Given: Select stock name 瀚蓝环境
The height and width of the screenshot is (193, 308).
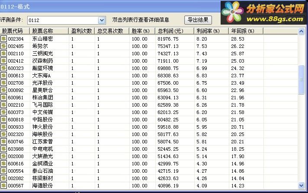Looking at the screenshot, I should click(43, 68).
